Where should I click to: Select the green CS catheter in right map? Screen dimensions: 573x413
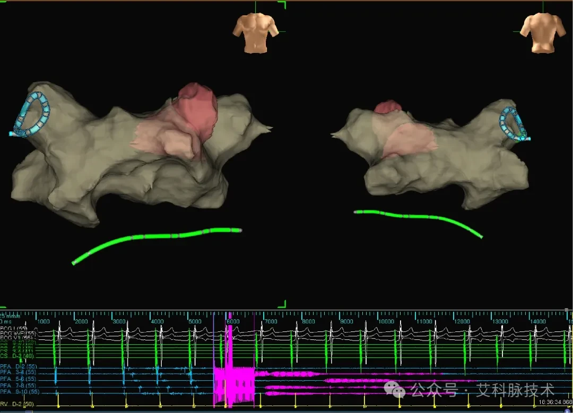click(418, 223)
